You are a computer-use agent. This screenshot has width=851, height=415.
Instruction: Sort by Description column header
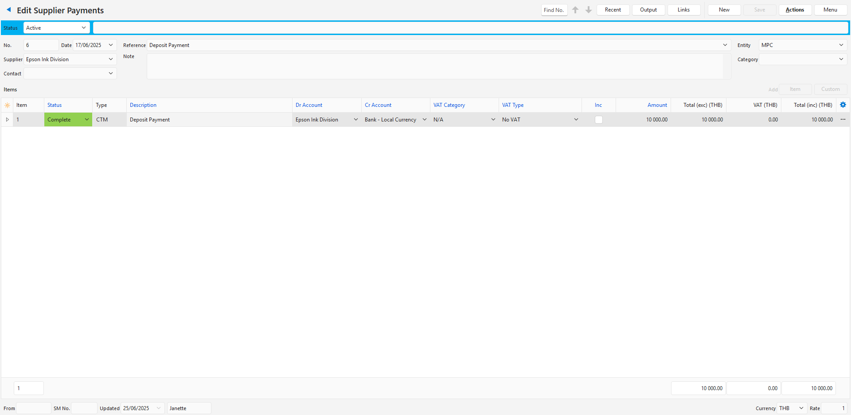click(143, 105)
